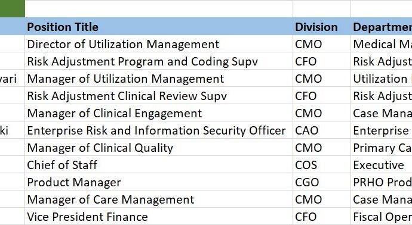Select the Manager of Utilization Management cell

pos(159,79)
